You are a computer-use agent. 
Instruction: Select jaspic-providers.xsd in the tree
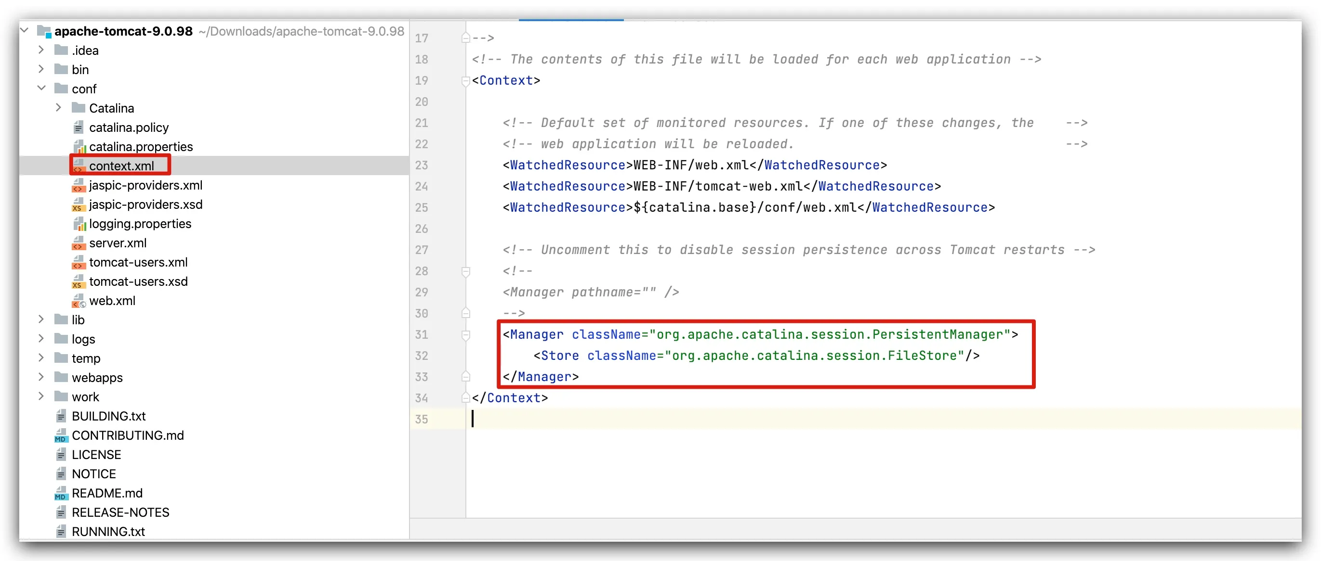(x=145, y=204)
